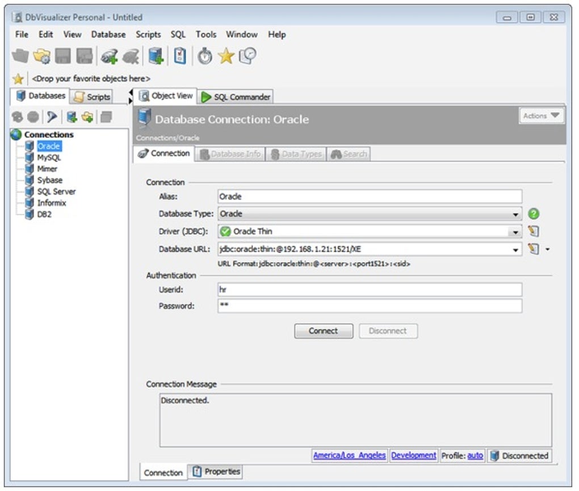Click the large star favorites toolbar icon
Viewport: 579px width, 491px height.
tap(226, 56)
